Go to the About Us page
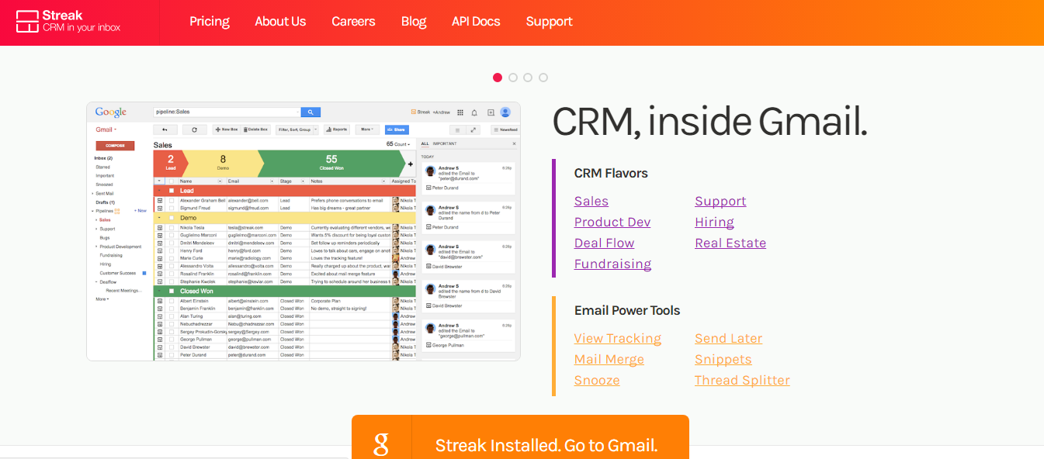The height and width of the screenshot is (459, 1044). pyautogui.click(x=280, y=22)
